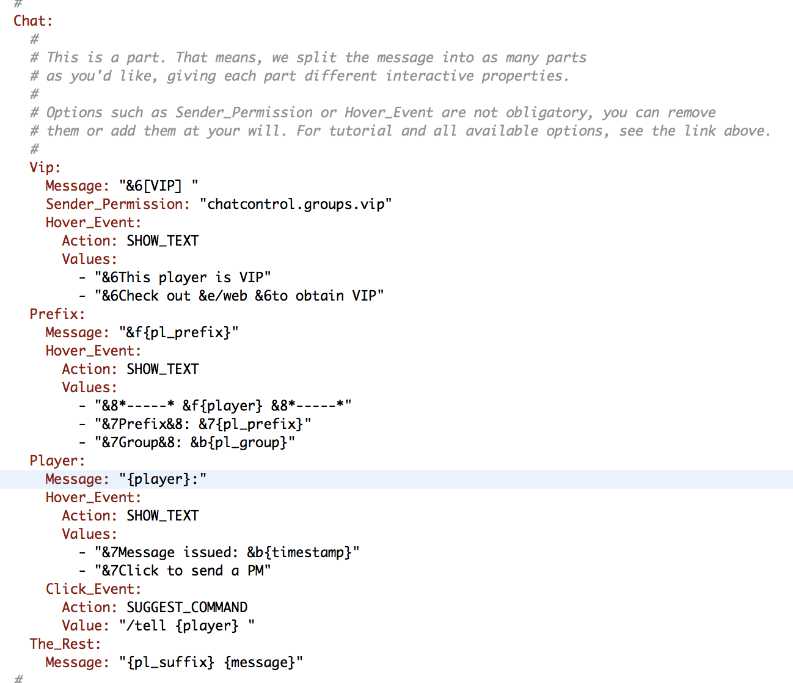Click the "Sender_Permission:" key

pos(118,204)
